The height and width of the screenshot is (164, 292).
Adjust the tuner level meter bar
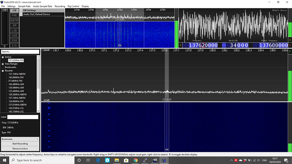(5, 28)
